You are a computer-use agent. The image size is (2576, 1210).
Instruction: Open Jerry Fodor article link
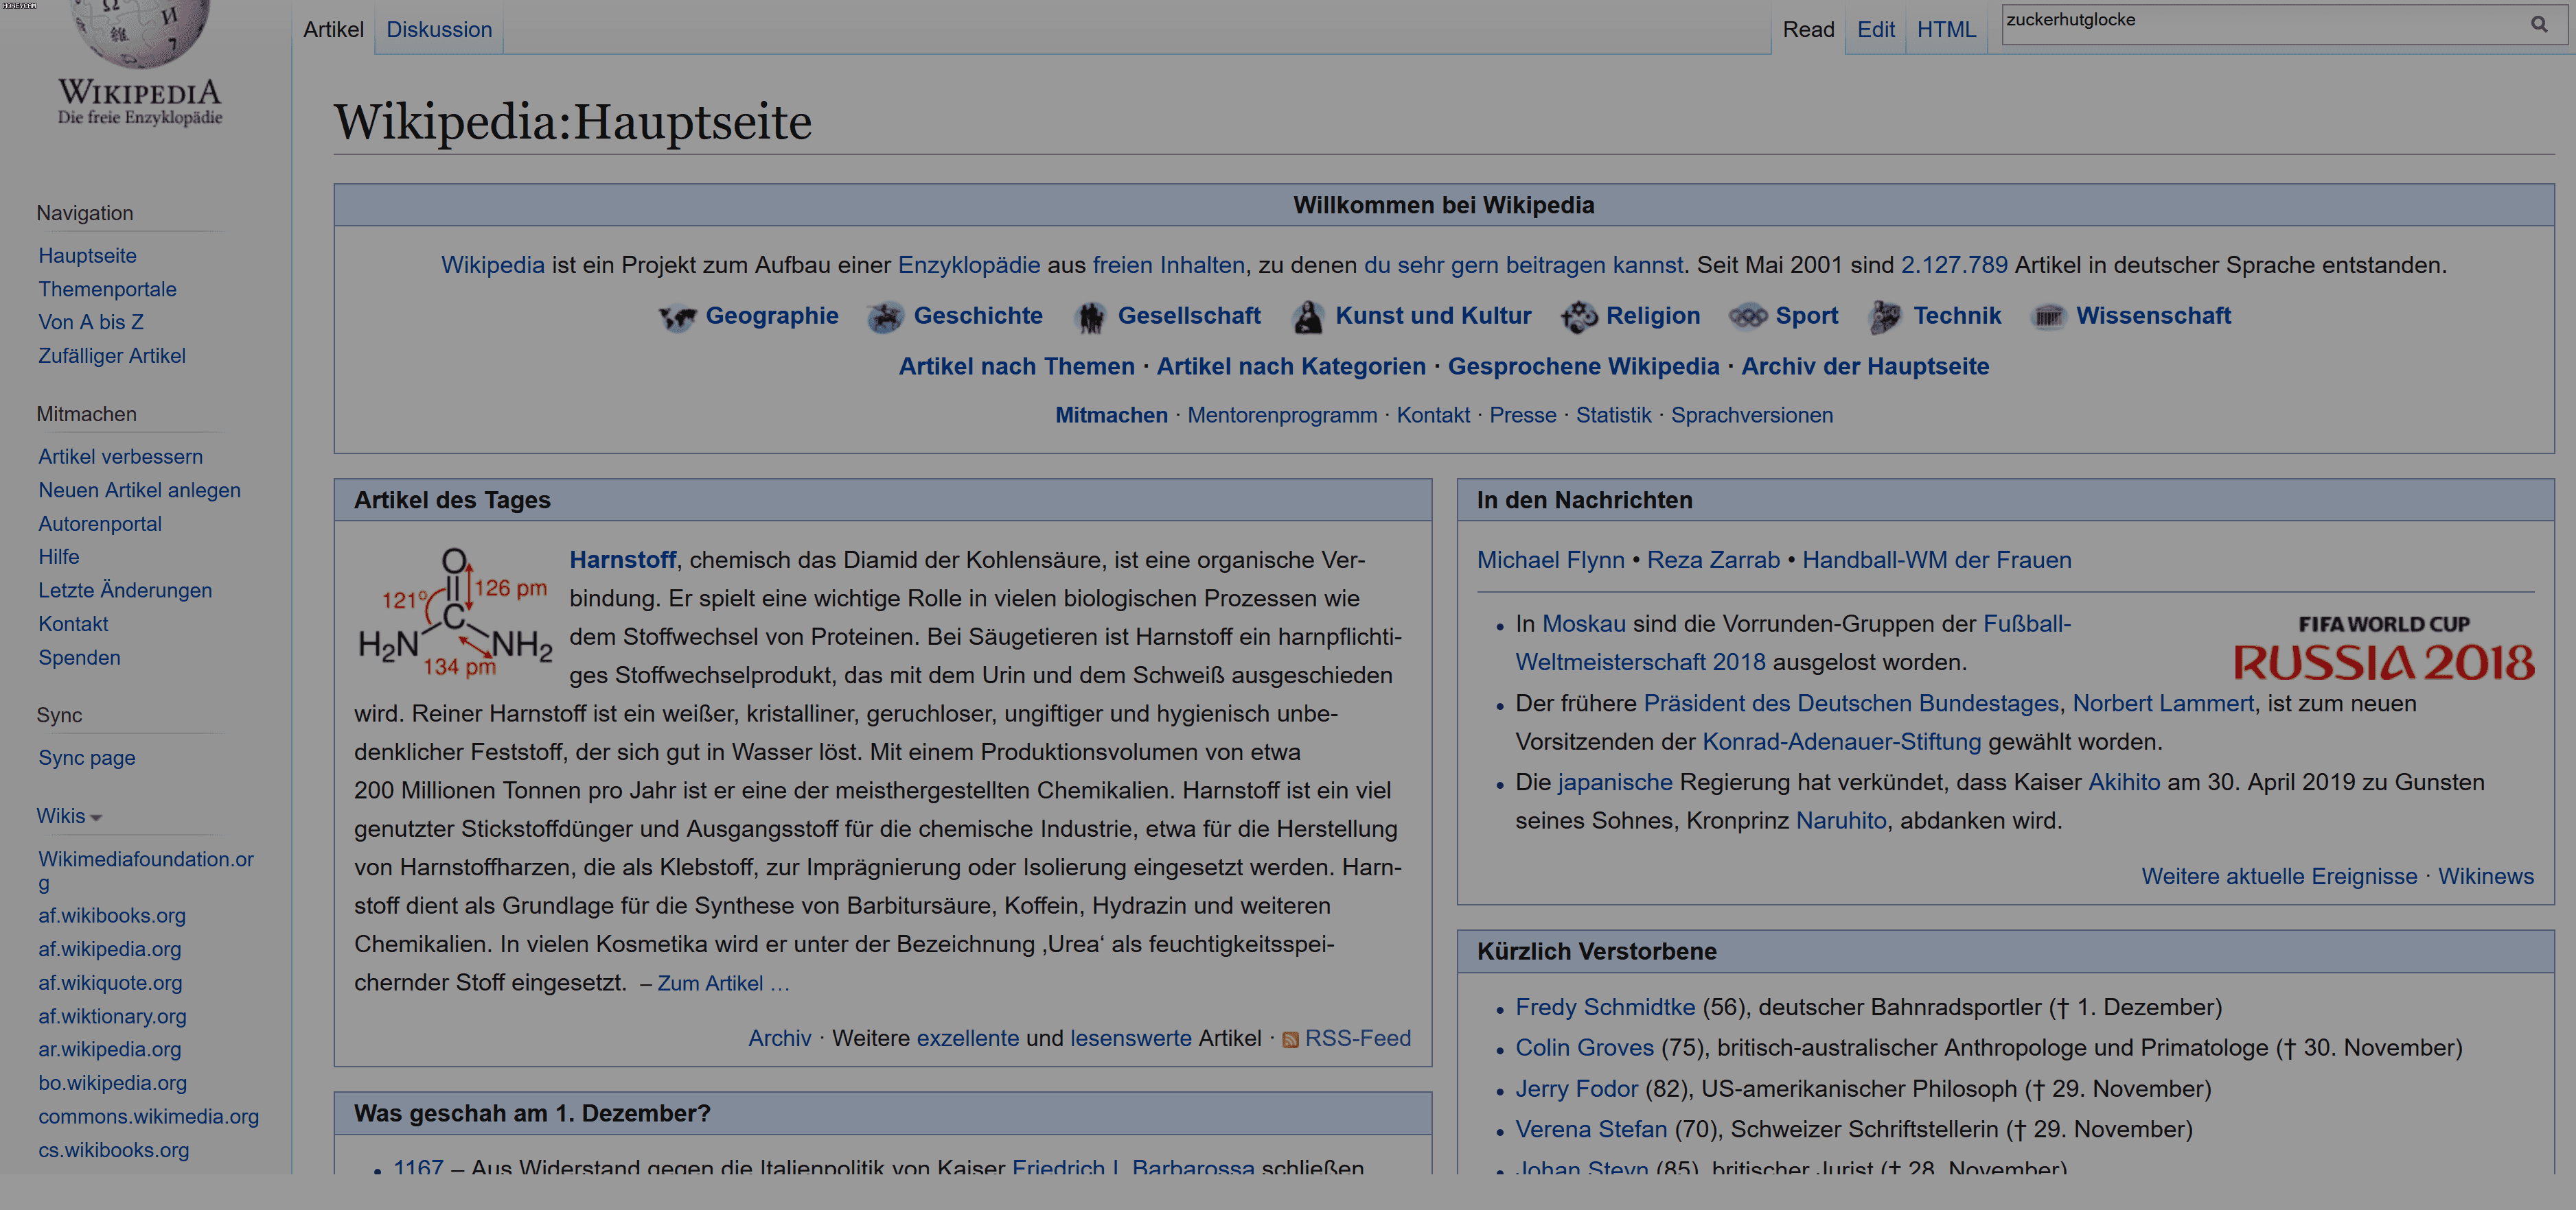1577,1090
